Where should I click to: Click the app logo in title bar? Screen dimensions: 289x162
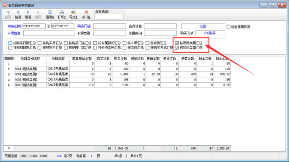click(x=5, y=5)
